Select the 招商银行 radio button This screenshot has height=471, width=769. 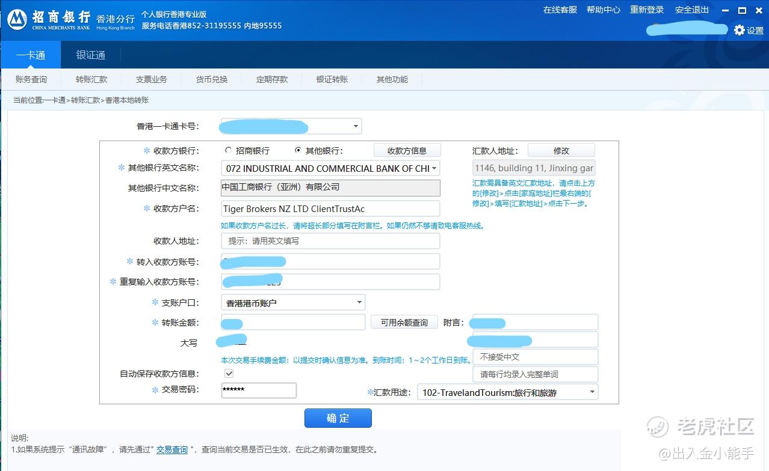(228, 150)
